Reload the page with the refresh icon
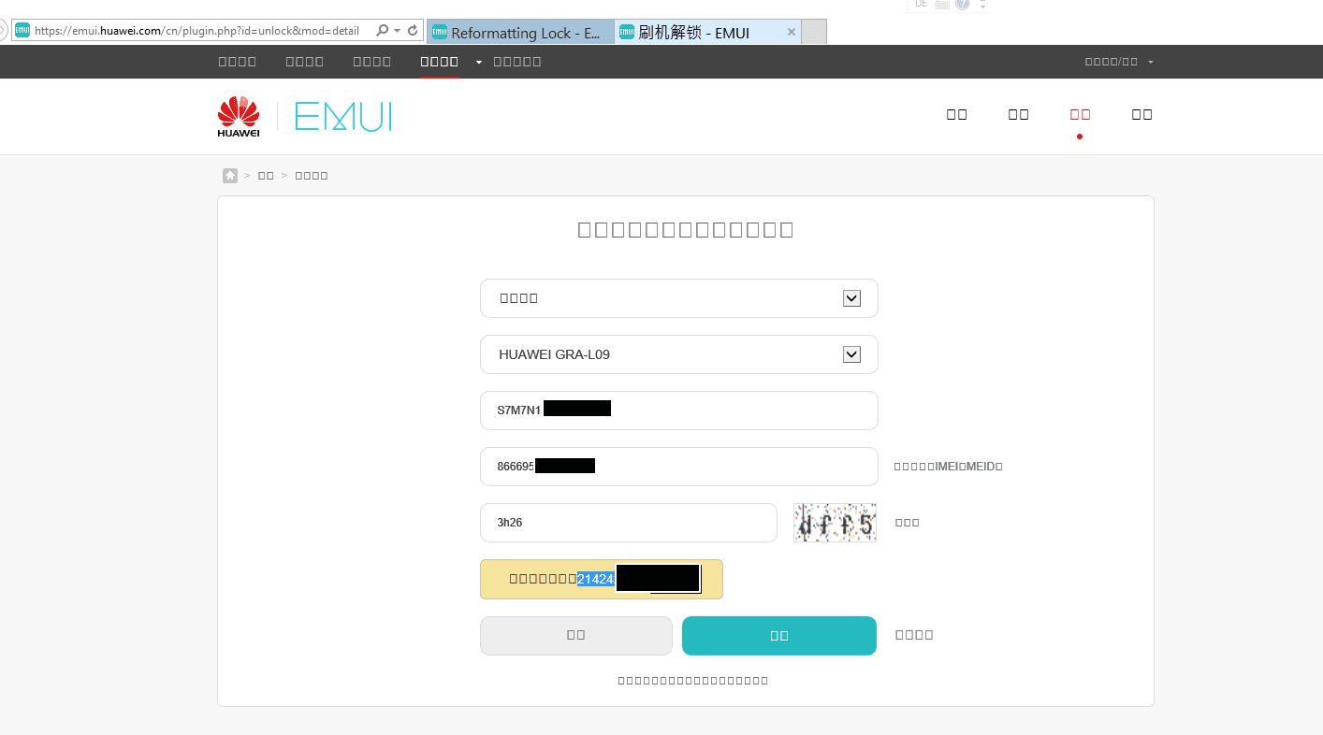Screen dimensions: 1323x735 [413, 31]
